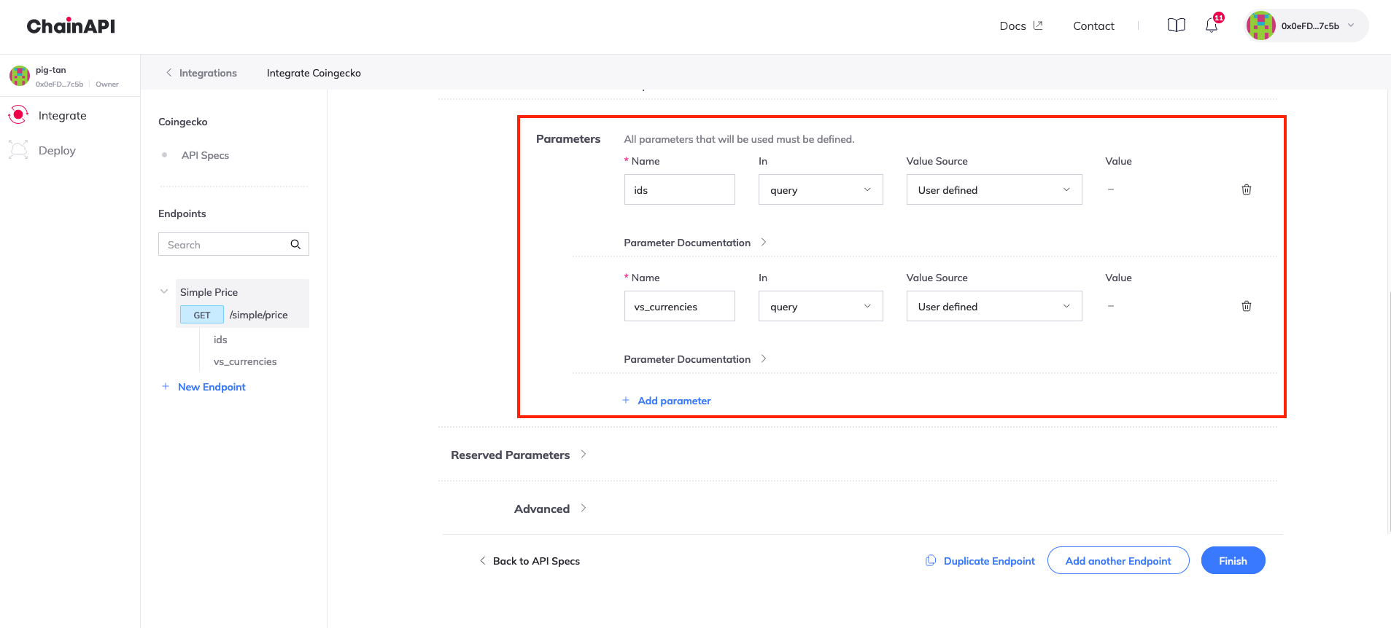Image resolution: width=1391 pixels, height=628 pixels.
Task: Click Add another Endpoint button
Action: coord(1117,560)
